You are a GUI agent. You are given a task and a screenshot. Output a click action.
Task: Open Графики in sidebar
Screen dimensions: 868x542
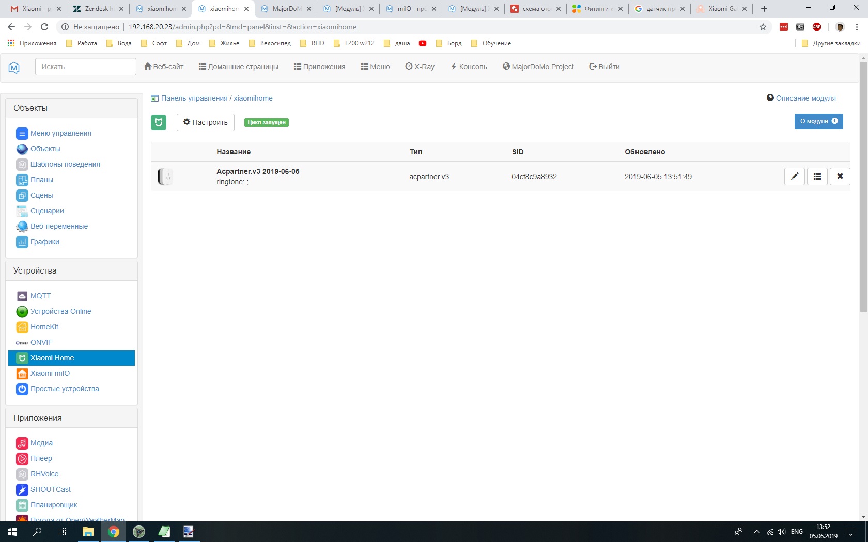point(44,242)
